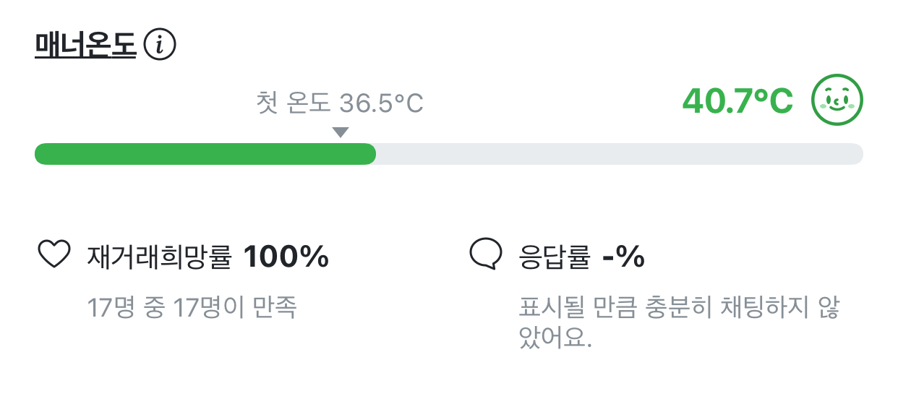Image resolution: width=898 pixels, height=399 pixels.
Task: Open the info icon beside 매너온도
Action: tap(161, 46)
